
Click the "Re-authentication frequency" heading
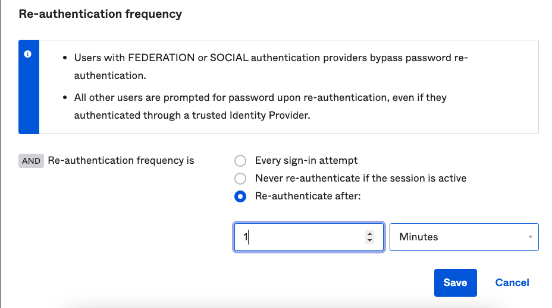[101, 14]
